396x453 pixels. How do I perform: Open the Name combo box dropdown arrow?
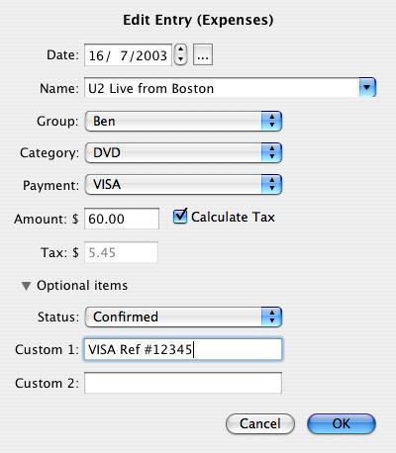[367, 88]
